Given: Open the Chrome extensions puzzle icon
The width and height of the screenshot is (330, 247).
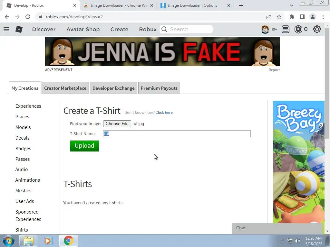Looking at the screenshot, I should [x=292, y=17].
